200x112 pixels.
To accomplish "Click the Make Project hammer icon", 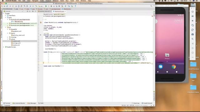I will pos(36,6).
